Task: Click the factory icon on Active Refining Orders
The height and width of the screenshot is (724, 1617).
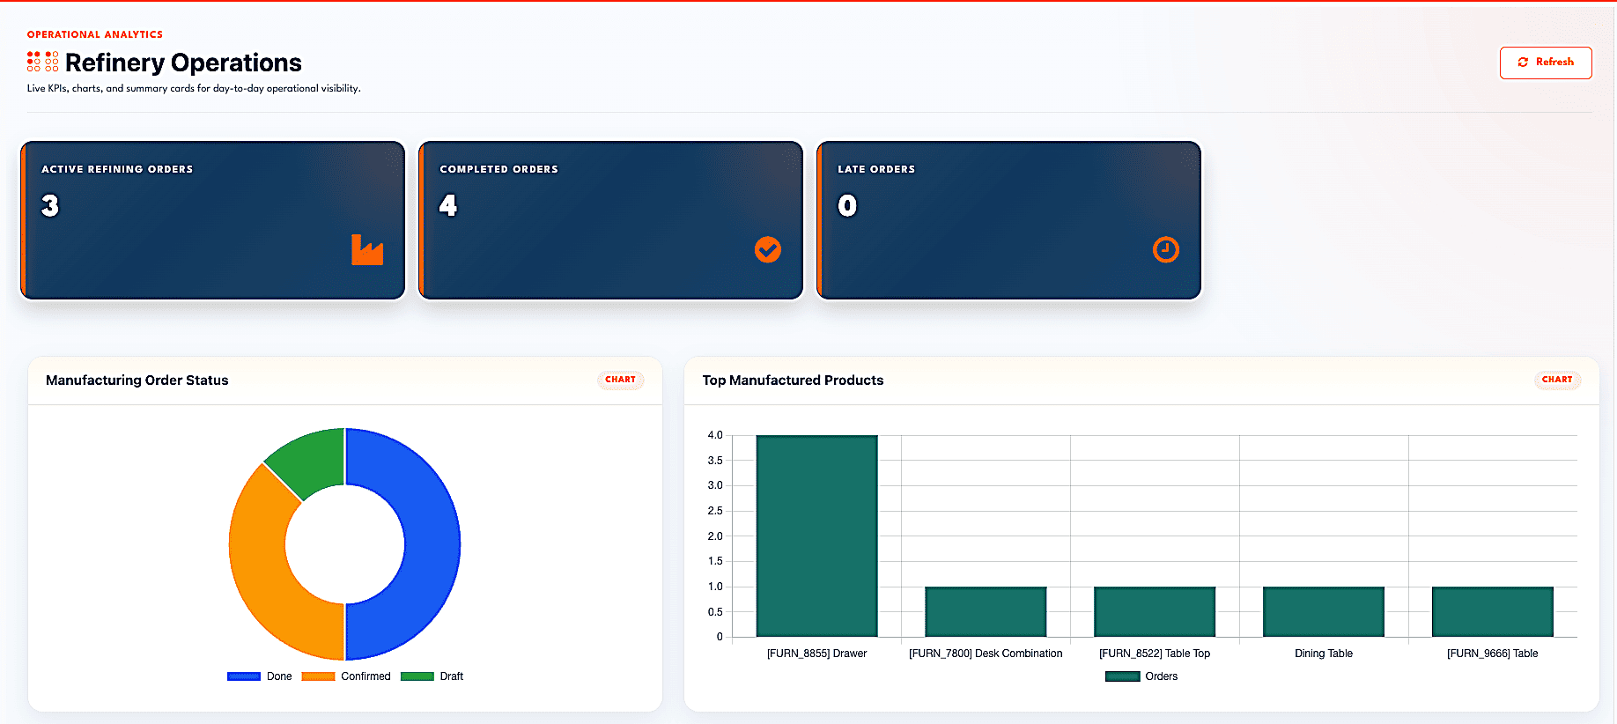Action: tap(367, 250)
